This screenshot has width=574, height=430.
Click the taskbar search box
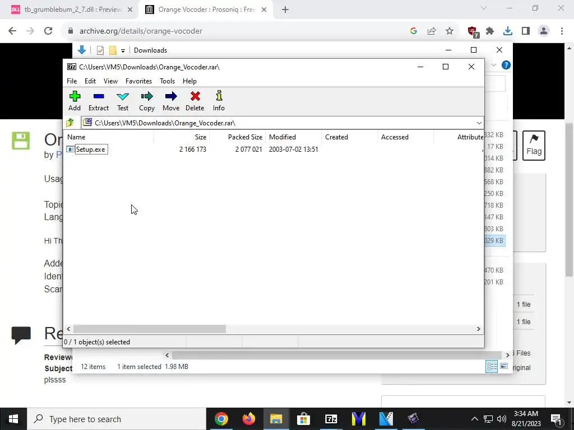[117, 419]
